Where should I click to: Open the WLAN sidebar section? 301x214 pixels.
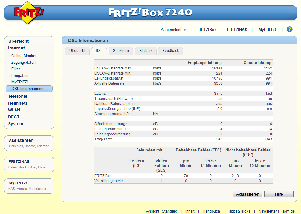(x=14, y=110)
